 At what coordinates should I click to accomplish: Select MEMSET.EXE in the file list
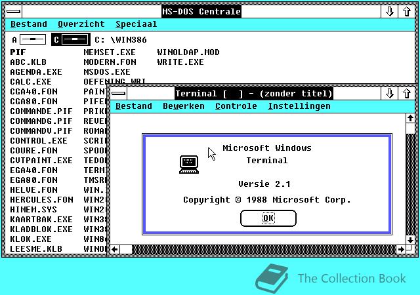click(110, 52)
